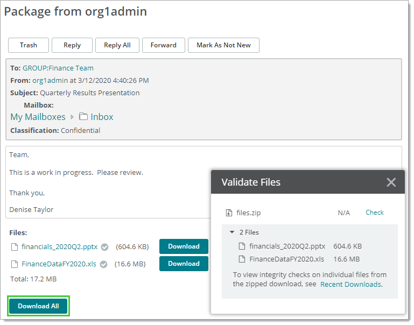This screenshot has height=325, width=414.
Task: Click the files.zip archive icon
Action: point(229,213)
